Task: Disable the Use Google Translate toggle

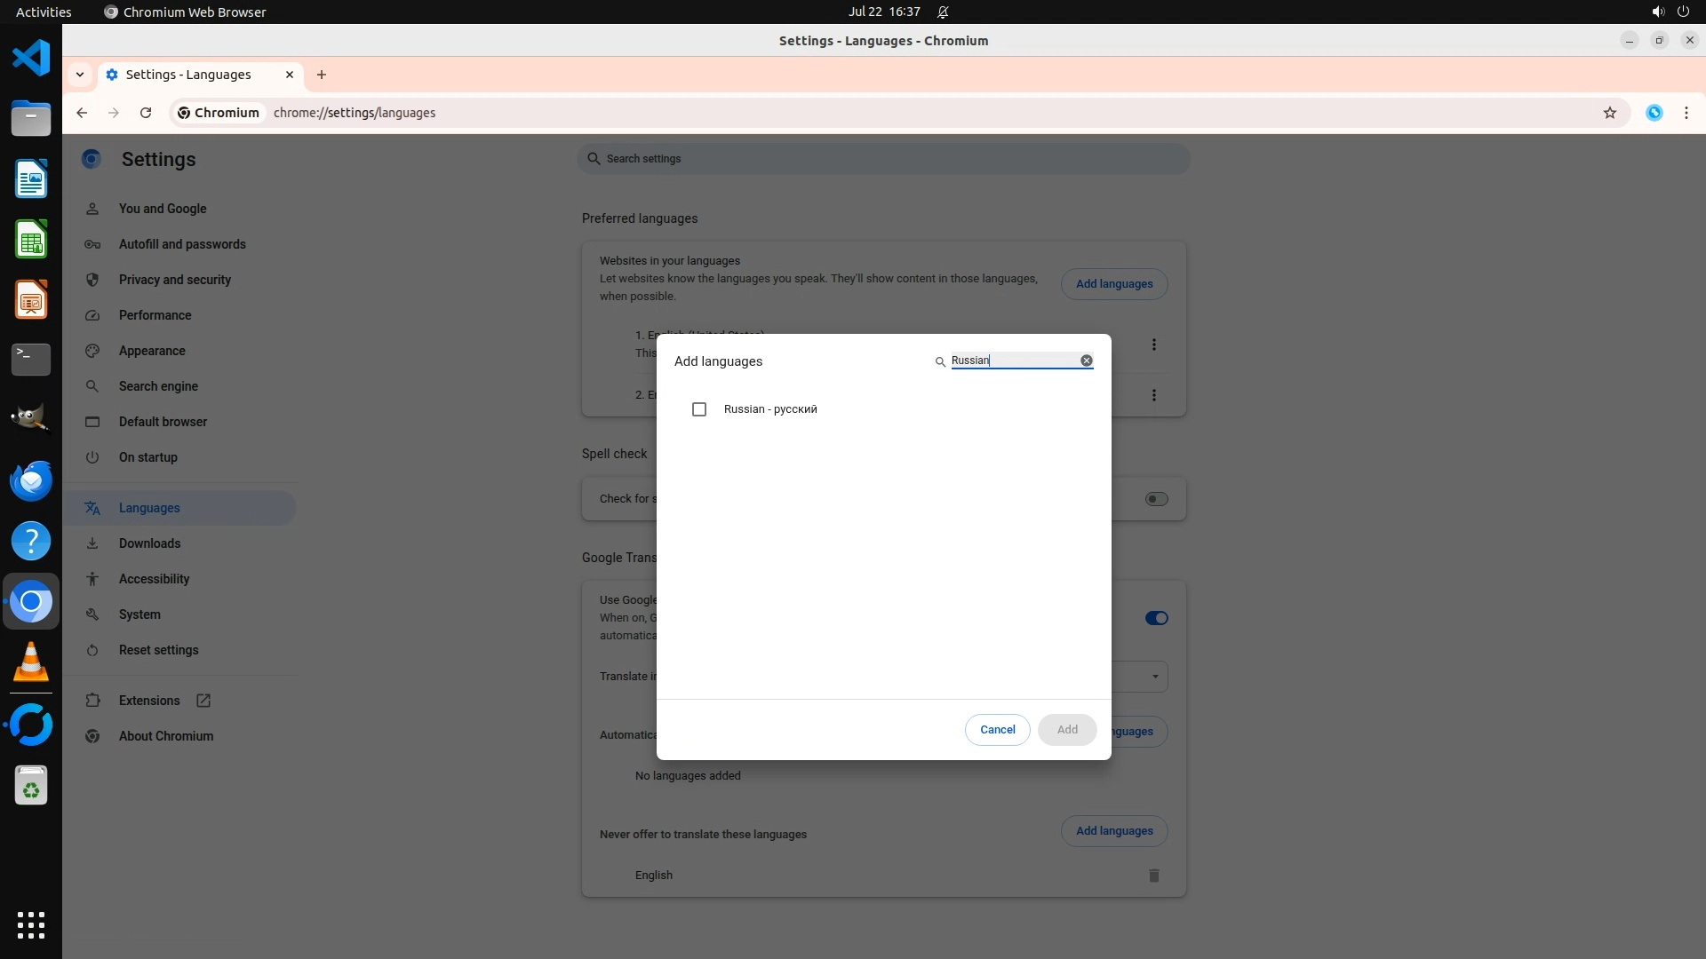Action: point(1156,618)
